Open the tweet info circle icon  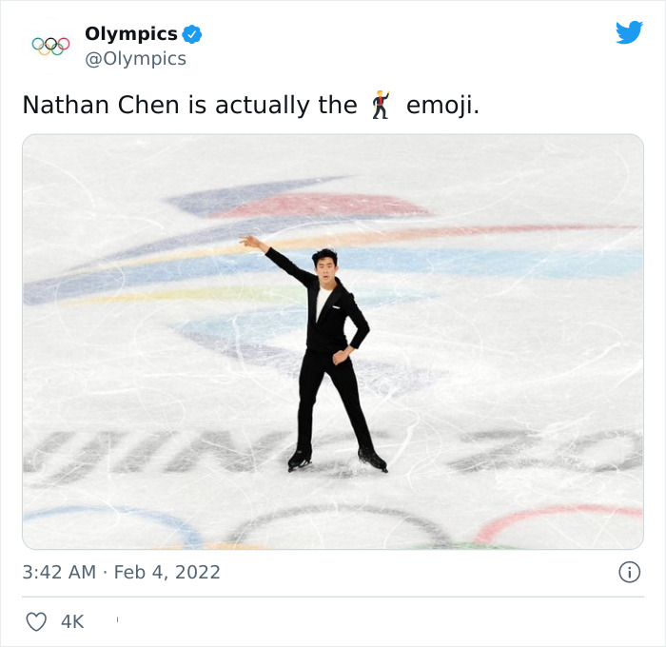[x=629, y=572]
